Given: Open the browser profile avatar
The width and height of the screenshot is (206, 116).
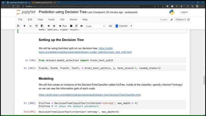Looking at the screenshot, I should click(197, 6).
